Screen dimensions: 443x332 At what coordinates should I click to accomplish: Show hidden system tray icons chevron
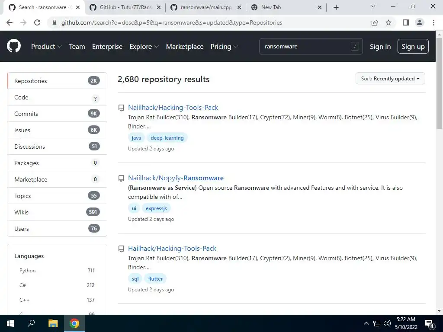(x=366, y=323)
